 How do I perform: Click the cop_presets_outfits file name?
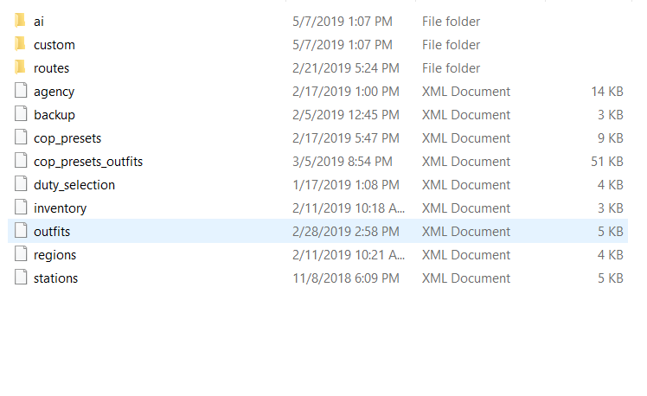[88, 162]
